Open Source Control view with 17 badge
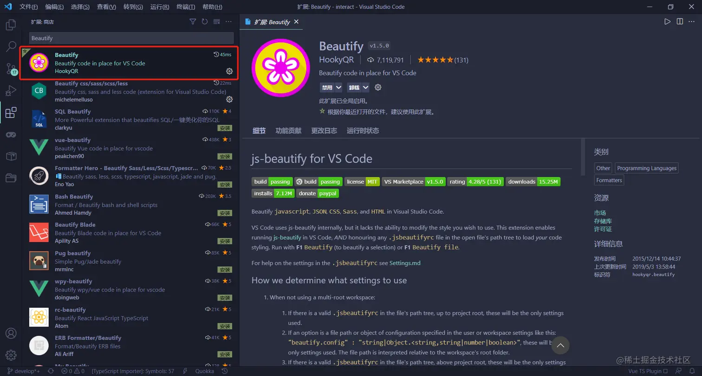The width and height of the screenshot is (702, 376). (11, 69)
